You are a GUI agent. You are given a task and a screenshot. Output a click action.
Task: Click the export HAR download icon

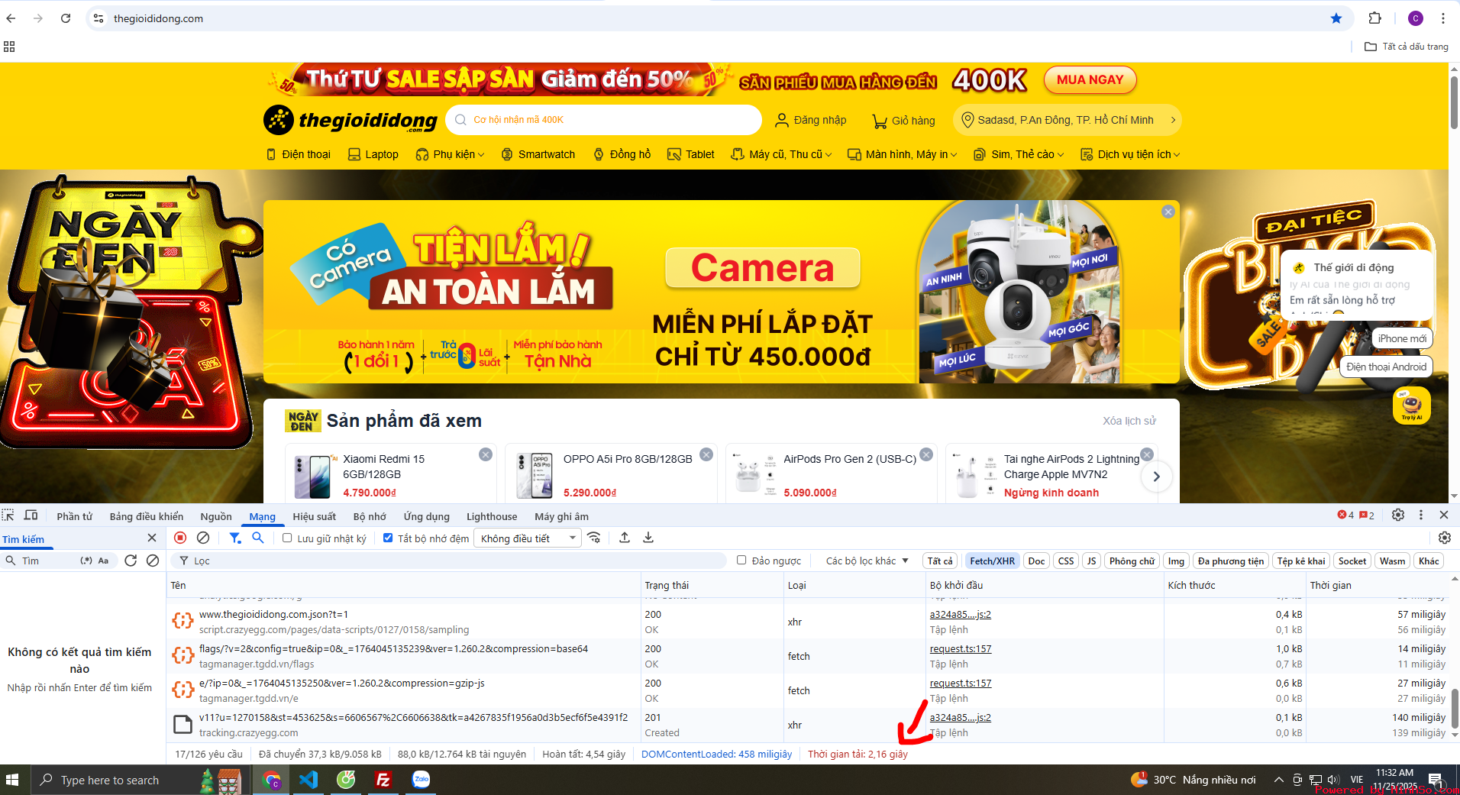[x=648, y=538]
